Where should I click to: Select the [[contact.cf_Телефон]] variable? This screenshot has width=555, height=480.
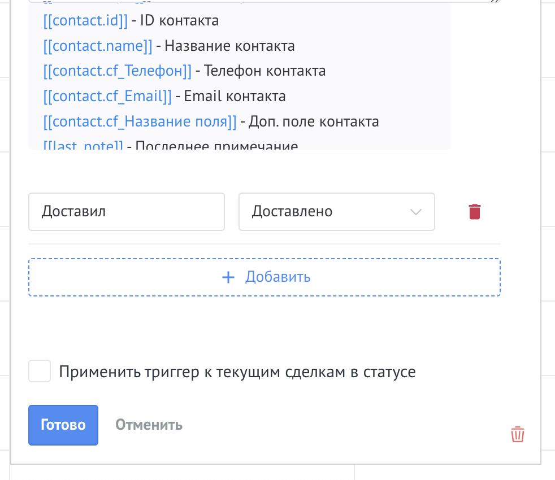point(117,71)
